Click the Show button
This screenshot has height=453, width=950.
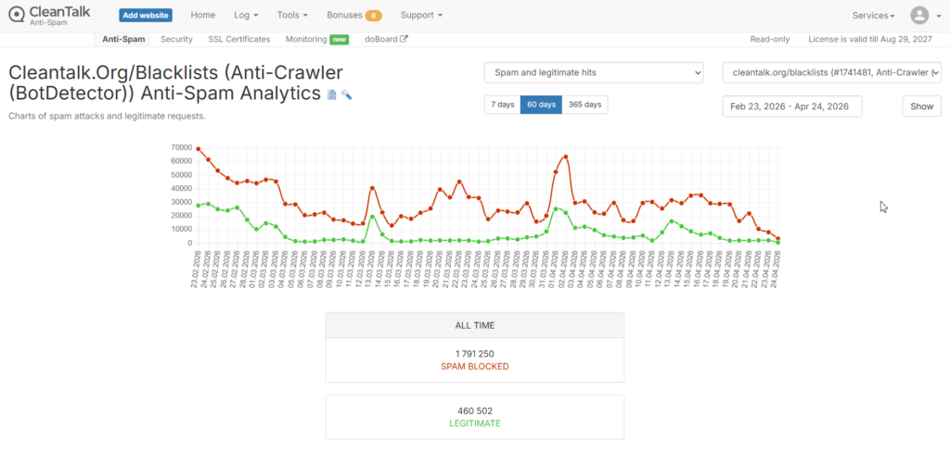[x=921, y=107]
